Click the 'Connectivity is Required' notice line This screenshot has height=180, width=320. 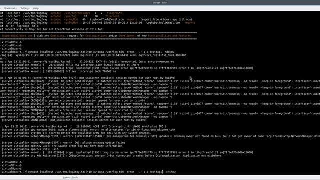click(x=52, y=29)
